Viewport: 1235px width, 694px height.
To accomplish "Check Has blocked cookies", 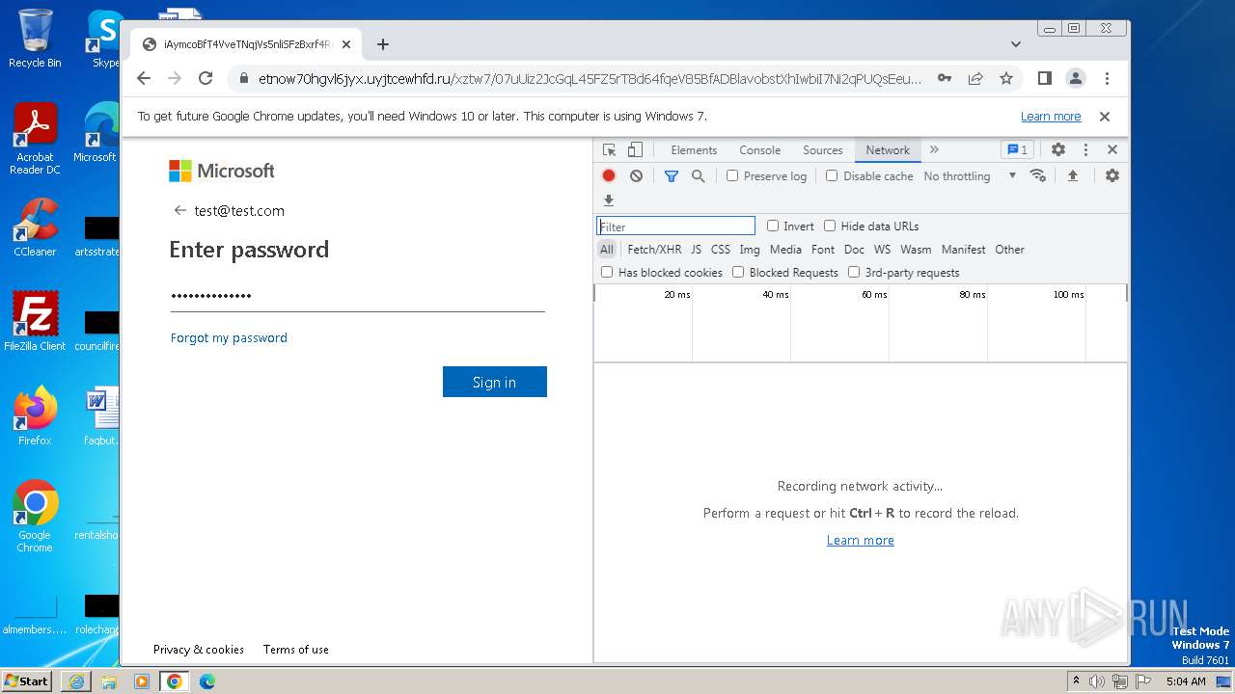I will pyautogui.click(x=607, y=272).
